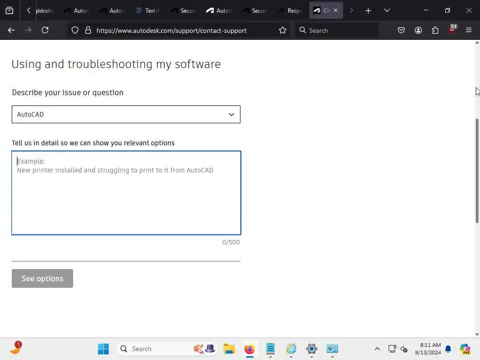
Task: Open the Firefox account icon
Action: tap(418, 30)
